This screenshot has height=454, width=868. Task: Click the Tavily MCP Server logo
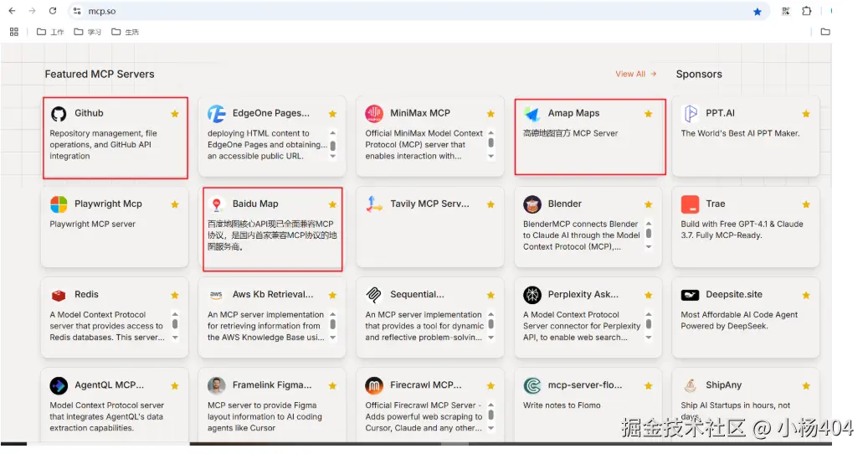[374, 204]
